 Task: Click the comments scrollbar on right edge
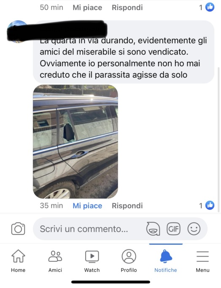click(x=218, y=140)
